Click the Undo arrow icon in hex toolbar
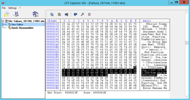This screenshot has width=190, height=100. point(75,15)
